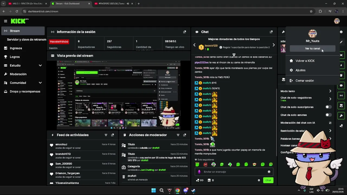The width and height of the screenshot is (347, 195).
Task: Select Stream in the left sidebar
Action: (x=23, y=31)
